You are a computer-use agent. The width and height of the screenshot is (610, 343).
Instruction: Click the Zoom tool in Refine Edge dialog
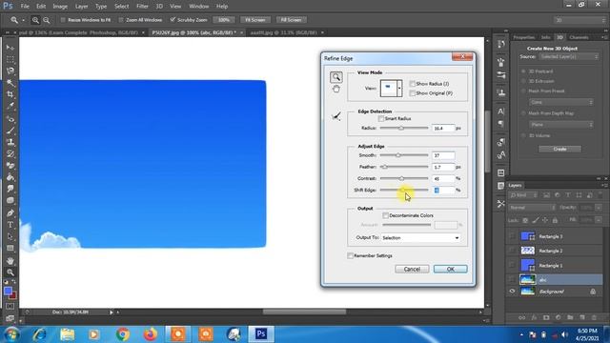[336, 77]
